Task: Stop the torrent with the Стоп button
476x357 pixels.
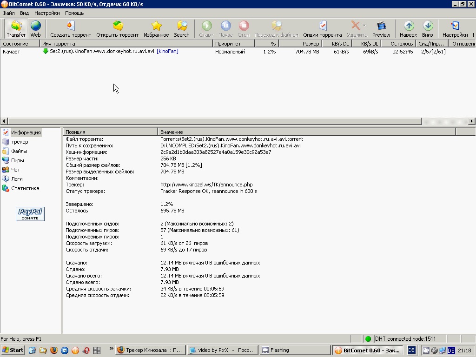Action: [x=244, y=29]
